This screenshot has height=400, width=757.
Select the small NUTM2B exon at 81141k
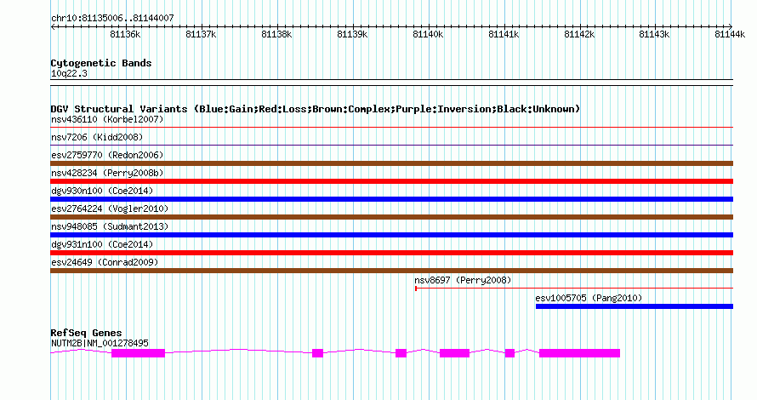[x=509, y=353]
